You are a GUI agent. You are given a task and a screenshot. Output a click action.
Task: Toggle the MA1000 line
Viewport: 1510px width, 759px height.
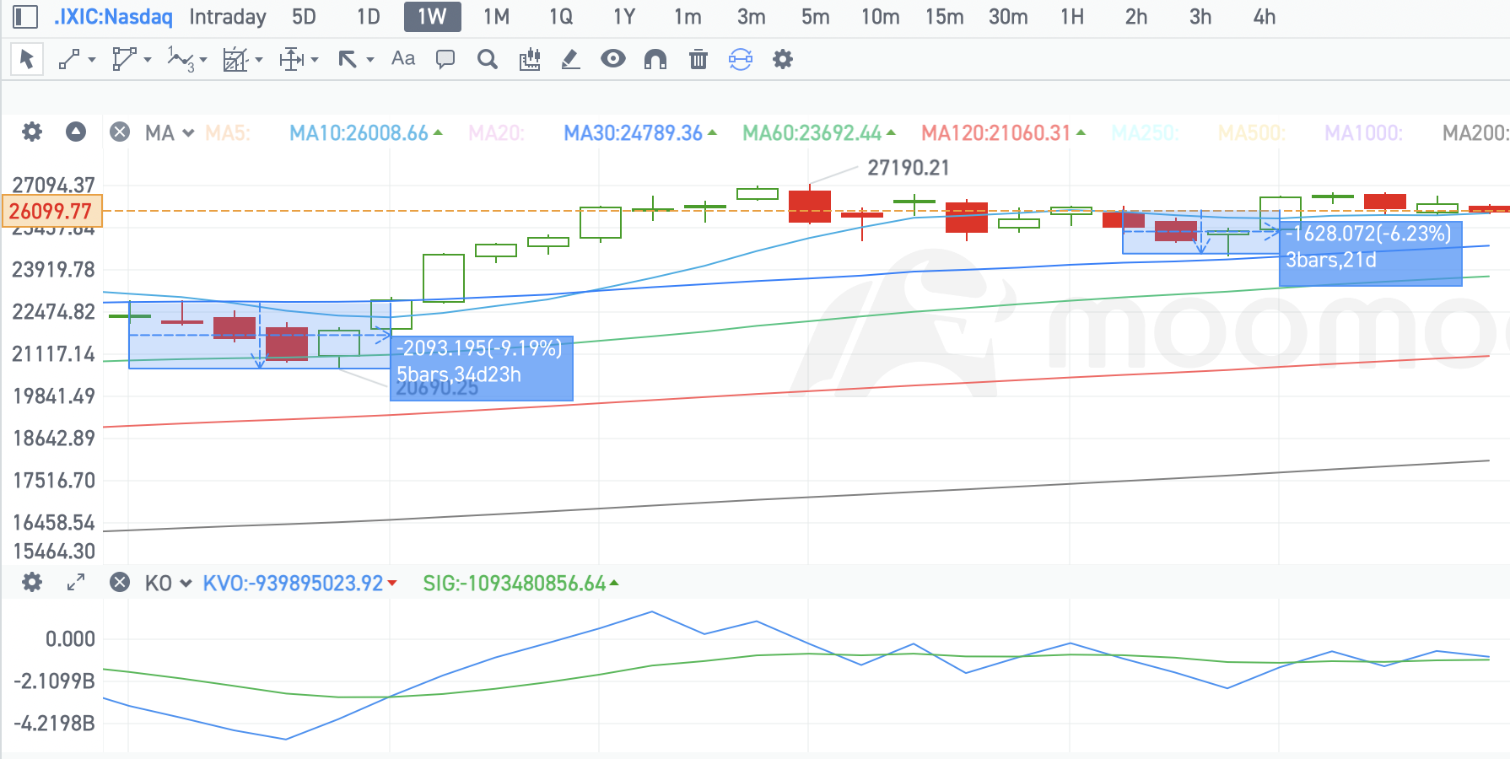(x=1363, y=133)
